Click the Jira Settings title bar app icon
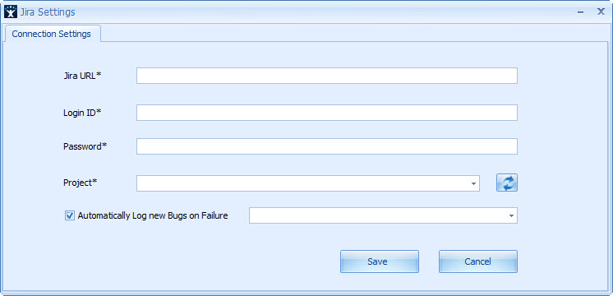Screen dimensions: 613x296 [x=11, y=12]
